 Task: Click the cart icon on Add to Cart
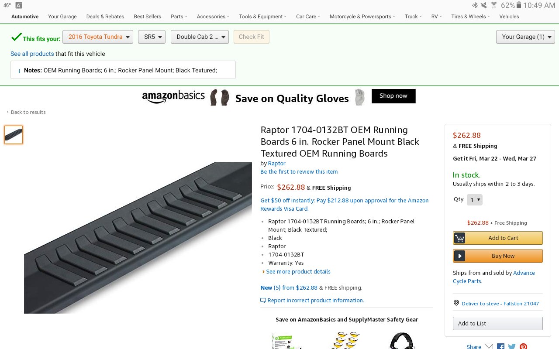point(459,238)
